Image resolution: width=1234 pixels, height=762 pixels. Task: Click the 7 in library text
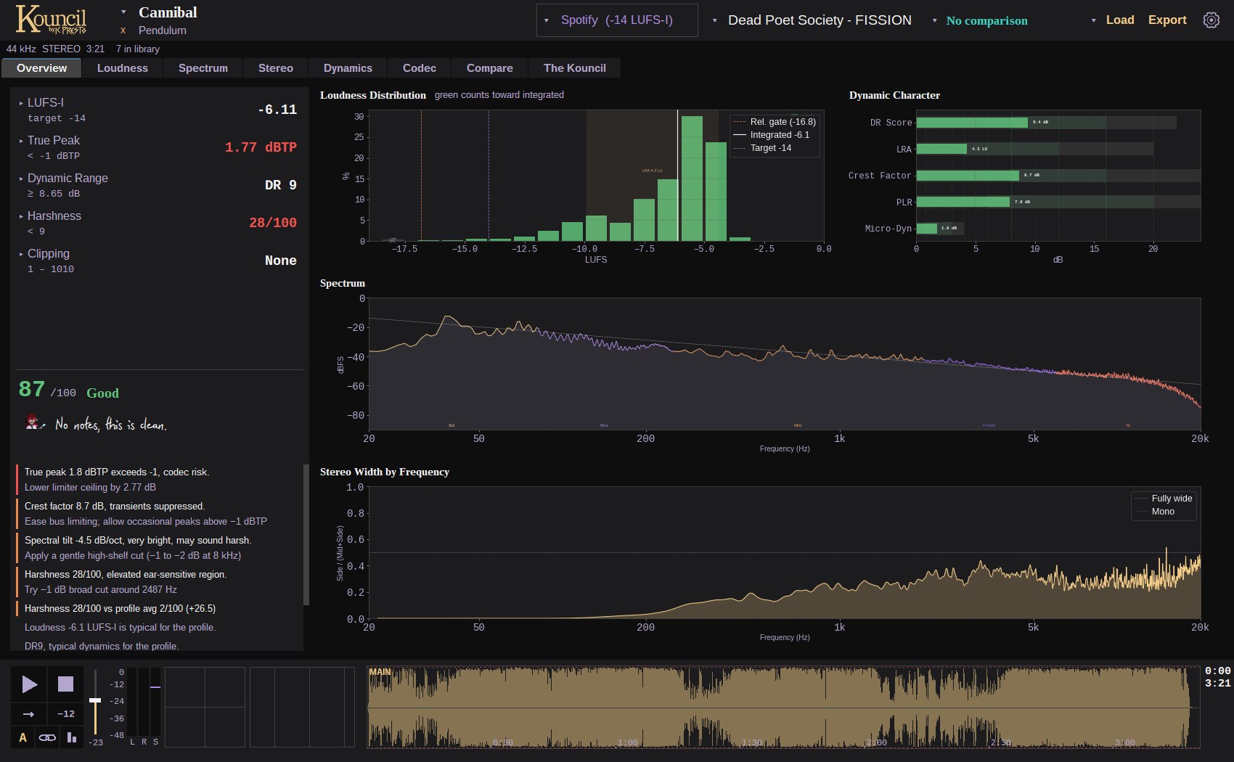pos(138,49)
